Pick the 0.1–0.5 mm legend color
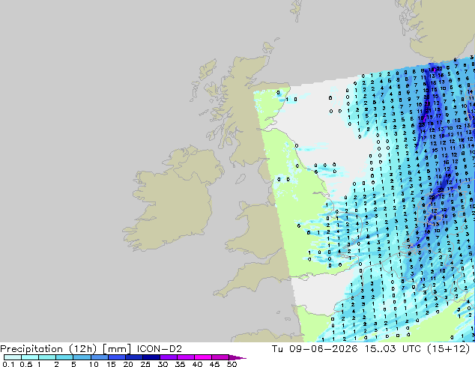The image size is (475, 367). [13, 357]
